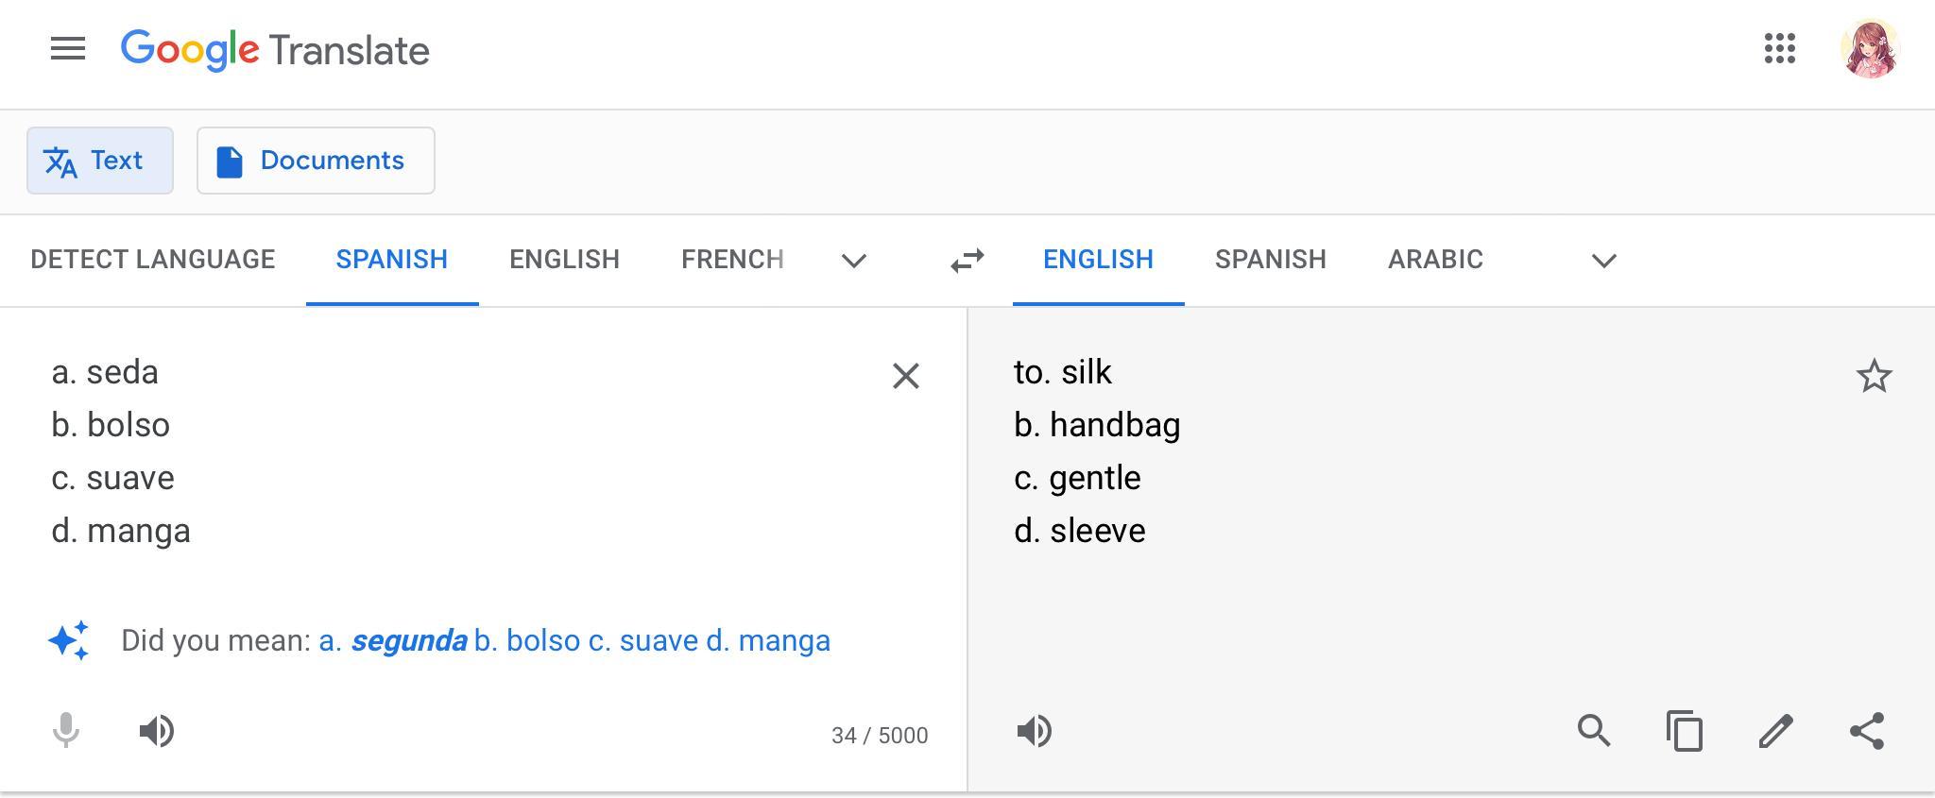This screenshot has height=798, width=1935.
Task: Click the profile avatar picture
Action: [1869, 49]
